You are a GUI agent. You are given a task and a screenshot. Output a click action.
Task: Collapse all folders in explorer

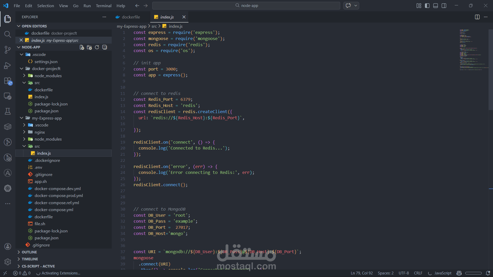[105, 47]
